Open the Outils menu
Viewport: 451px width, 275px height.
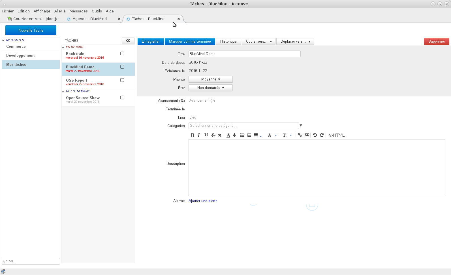tap(97, 11)
